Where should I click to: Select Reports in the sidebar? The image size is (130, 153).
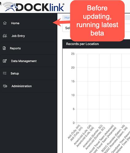pos(29,48)
